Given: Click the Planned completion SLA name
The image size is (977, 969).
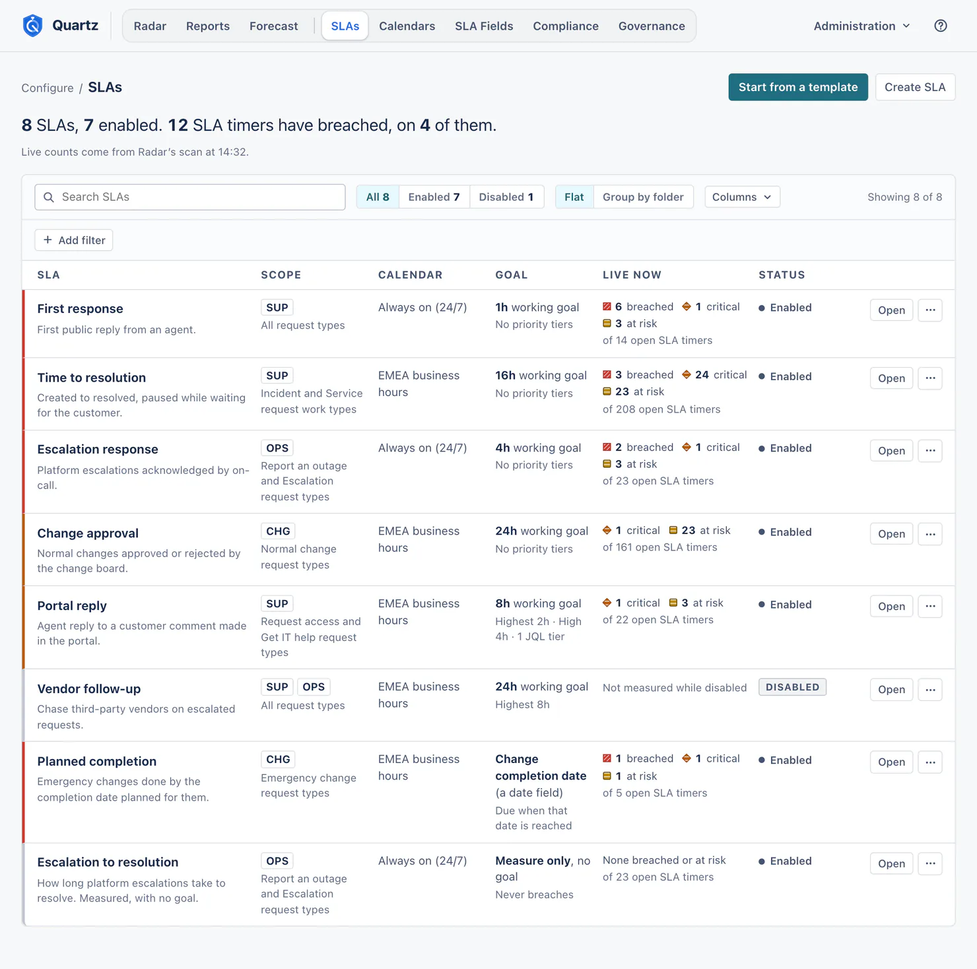Looking at the screenshot, I should tap(97, 762).
